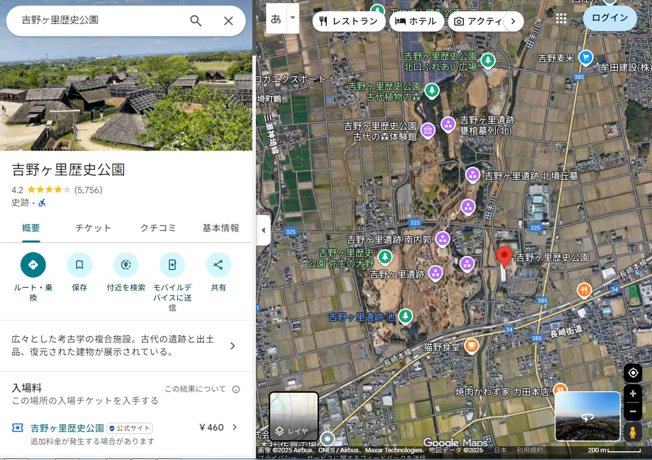Expand the place description chevron
Viewport: 652px width, 460px height.
[233, 346]
